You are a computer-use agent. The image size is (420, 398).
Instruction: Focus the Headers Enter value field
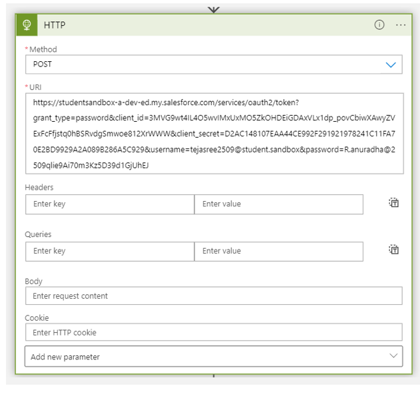pyautogui.click(x=278, y=204)
